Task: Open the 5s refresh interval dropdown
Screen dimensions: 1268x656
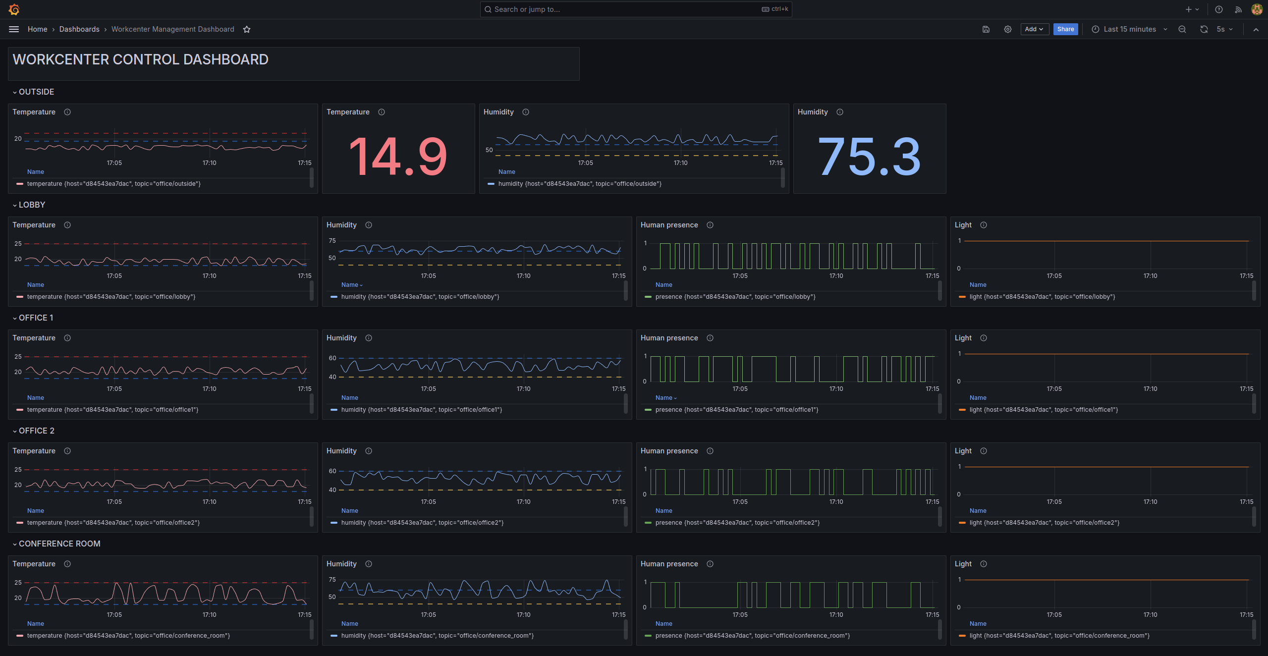Action: click(1224, 29)
